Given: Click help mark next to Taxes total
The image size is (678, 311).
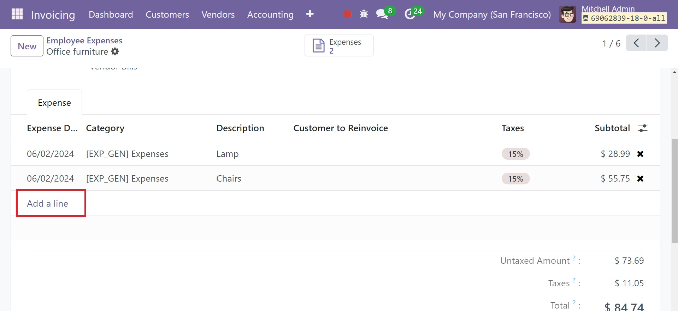Looking at the screenshot, I should click(x=574, y=280).
